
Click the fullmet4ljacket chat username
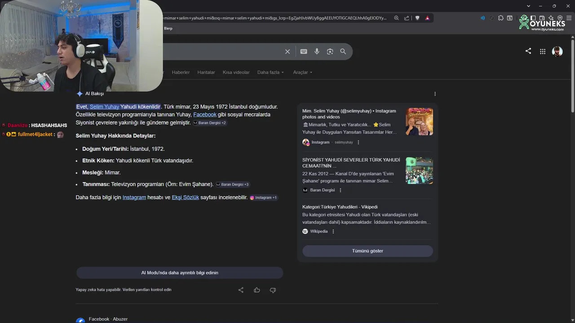point(35,135)
